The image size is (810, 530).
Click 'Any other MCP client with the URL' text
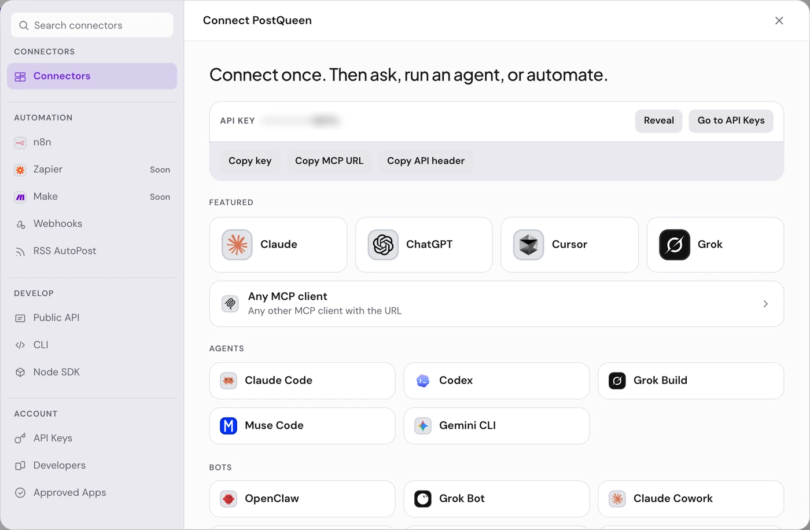click(x=325, y=311)
